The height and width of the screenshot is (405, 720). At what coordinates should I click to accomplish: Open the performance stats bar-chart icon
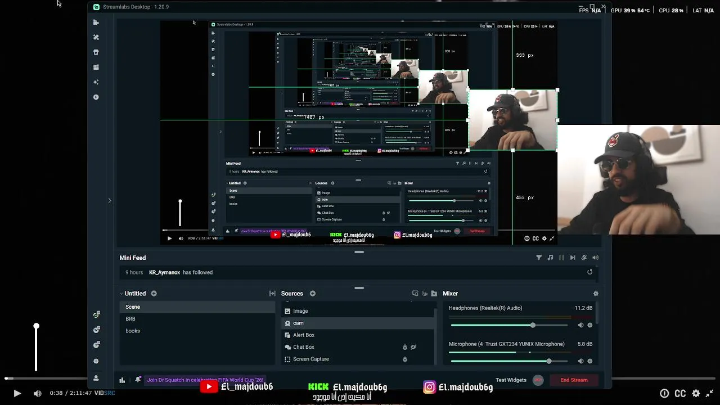click(x=122, y=380)
